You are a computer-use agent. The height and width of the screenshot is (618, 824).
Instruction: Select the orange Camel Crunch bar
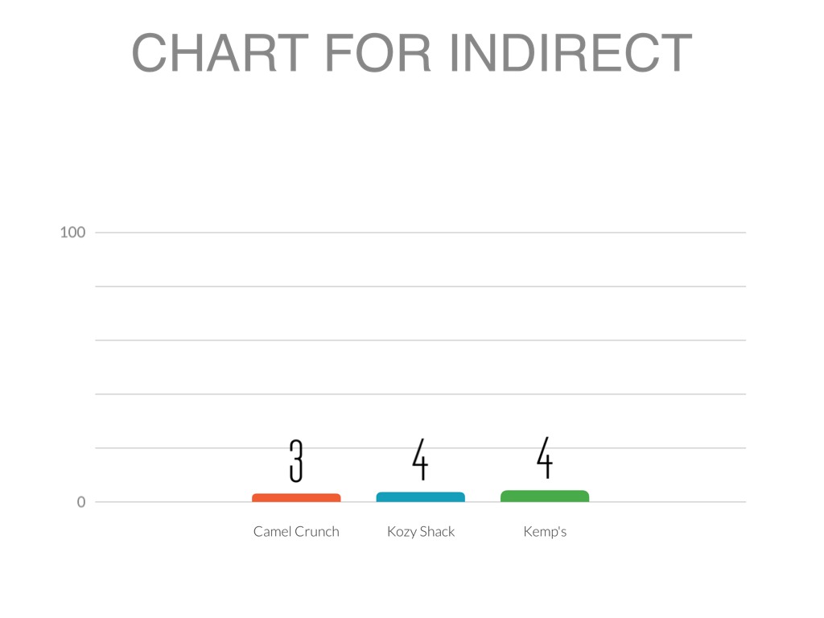point(296,498)
